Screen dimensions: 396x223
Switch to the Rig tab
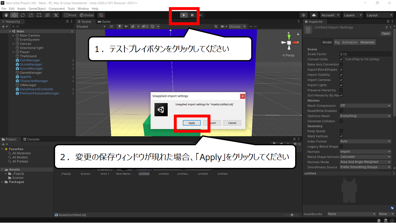[x=337, y=42]
